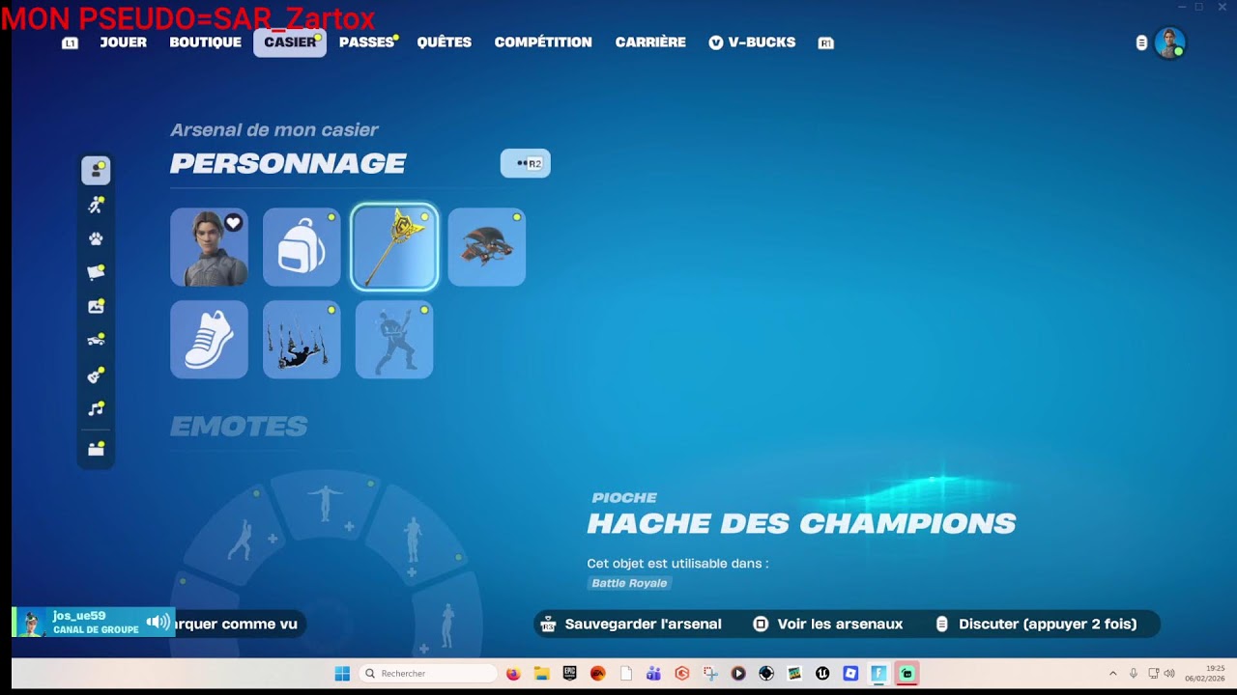Switch to Fortnite in the taskbar
This screenshot has height=695, width=1237.
click(x=878, y=674)
